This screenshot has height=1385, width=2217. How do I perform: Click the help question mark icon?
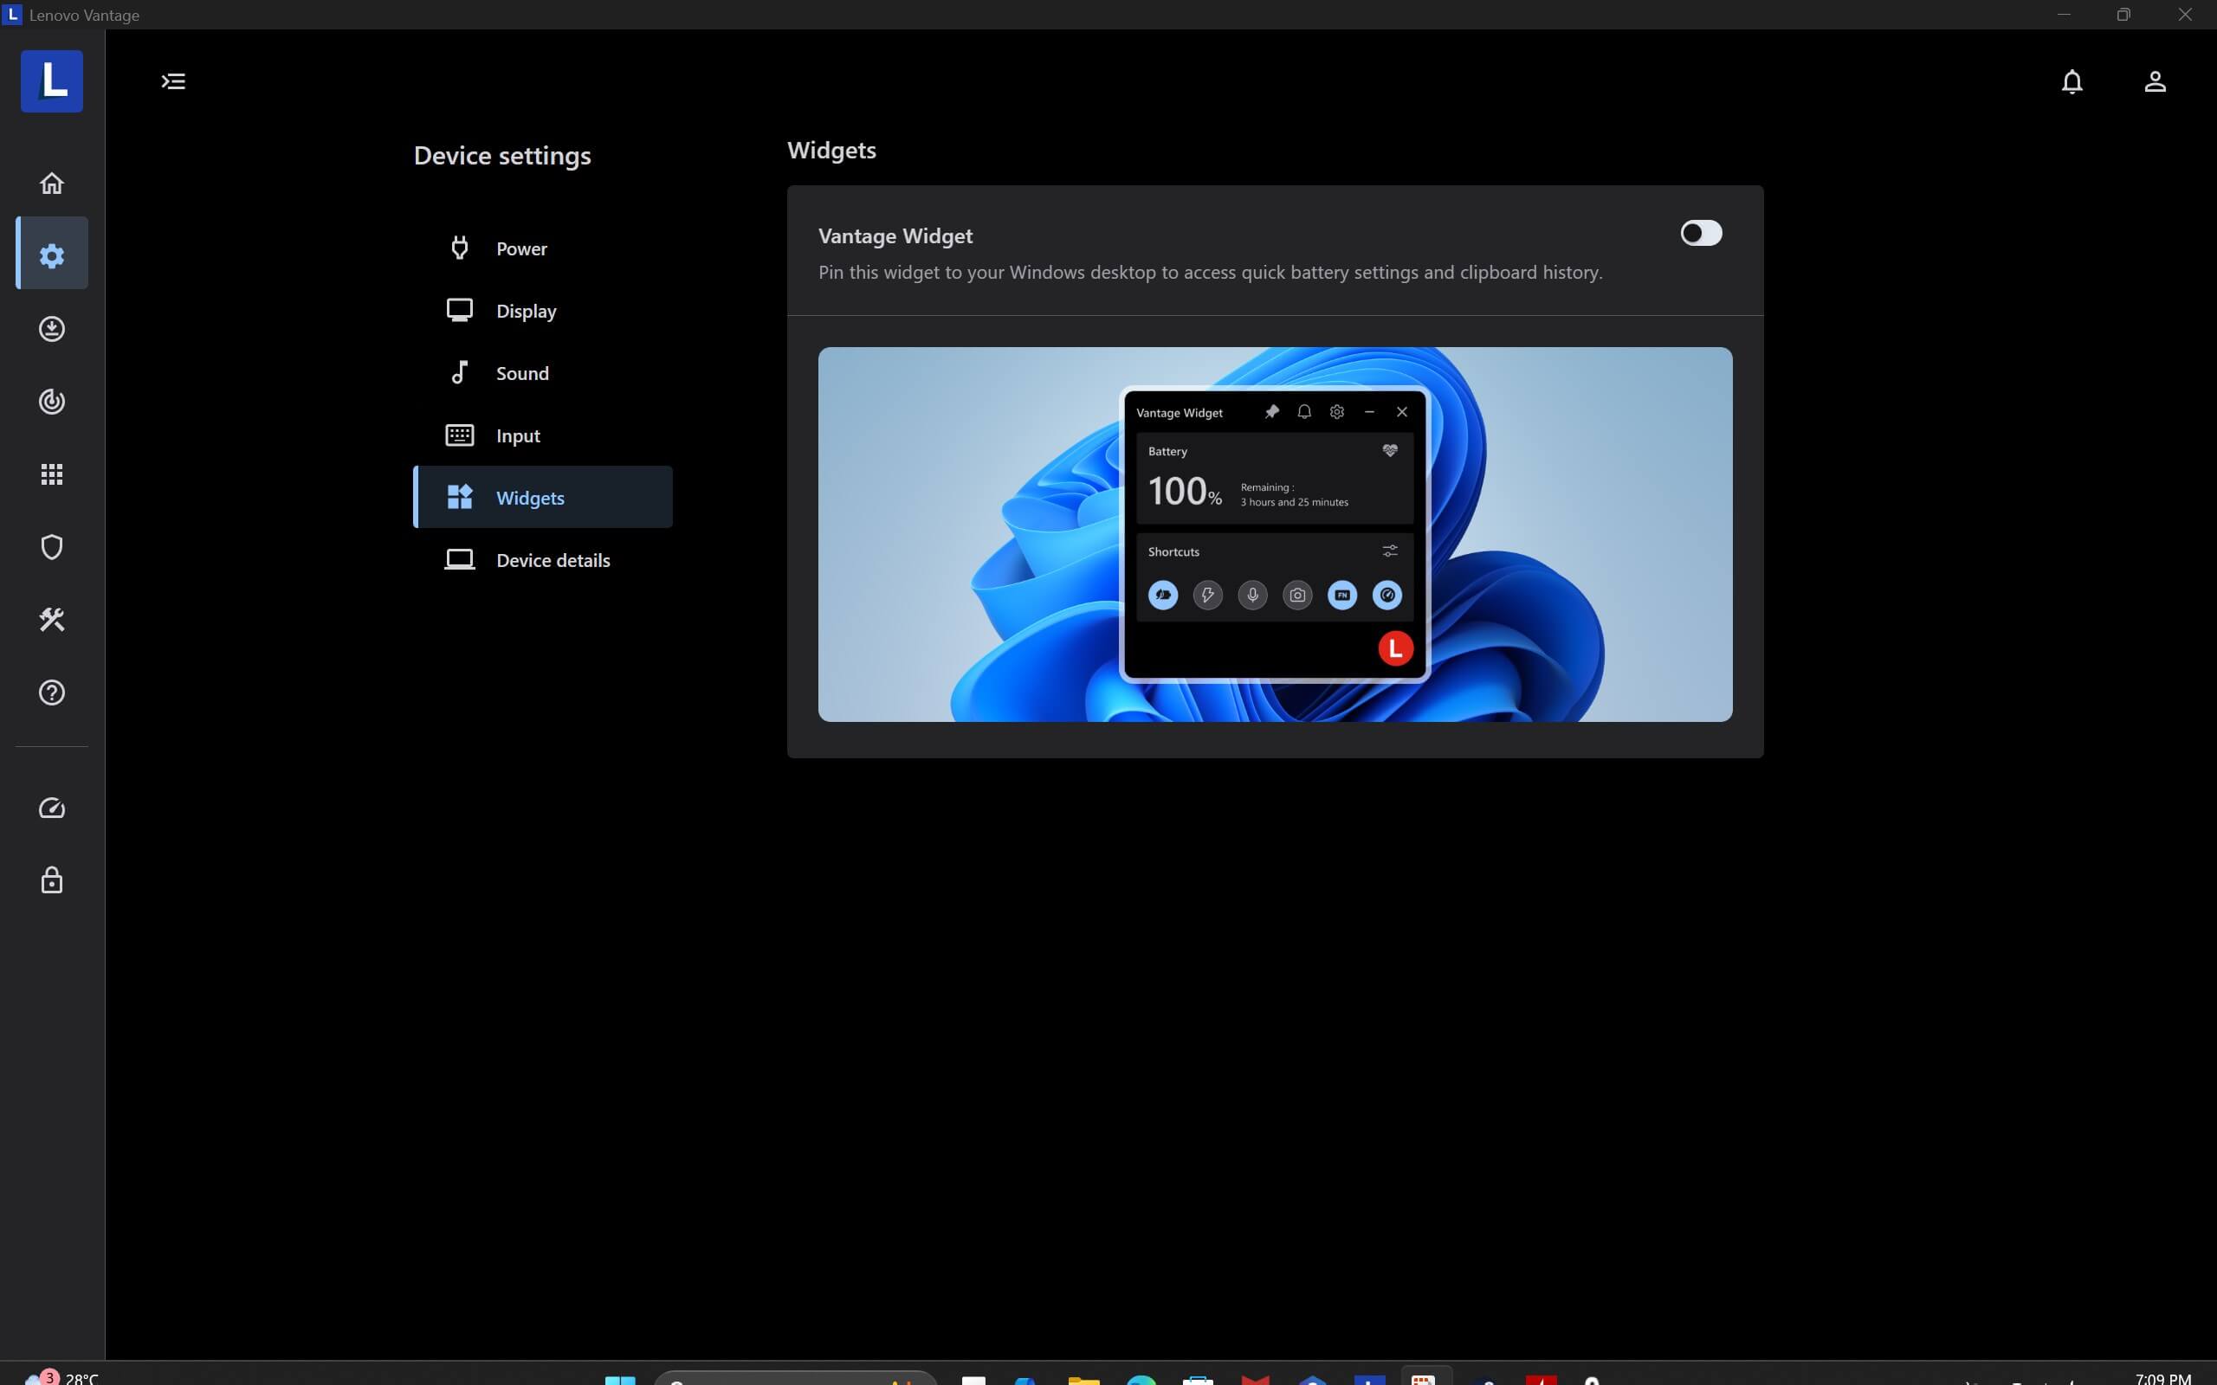(x=51, y=692)
